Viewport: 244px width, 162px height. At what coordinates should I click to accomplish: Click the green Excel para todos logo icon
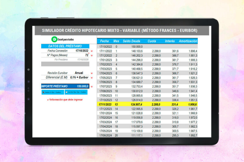pos(54,40)
